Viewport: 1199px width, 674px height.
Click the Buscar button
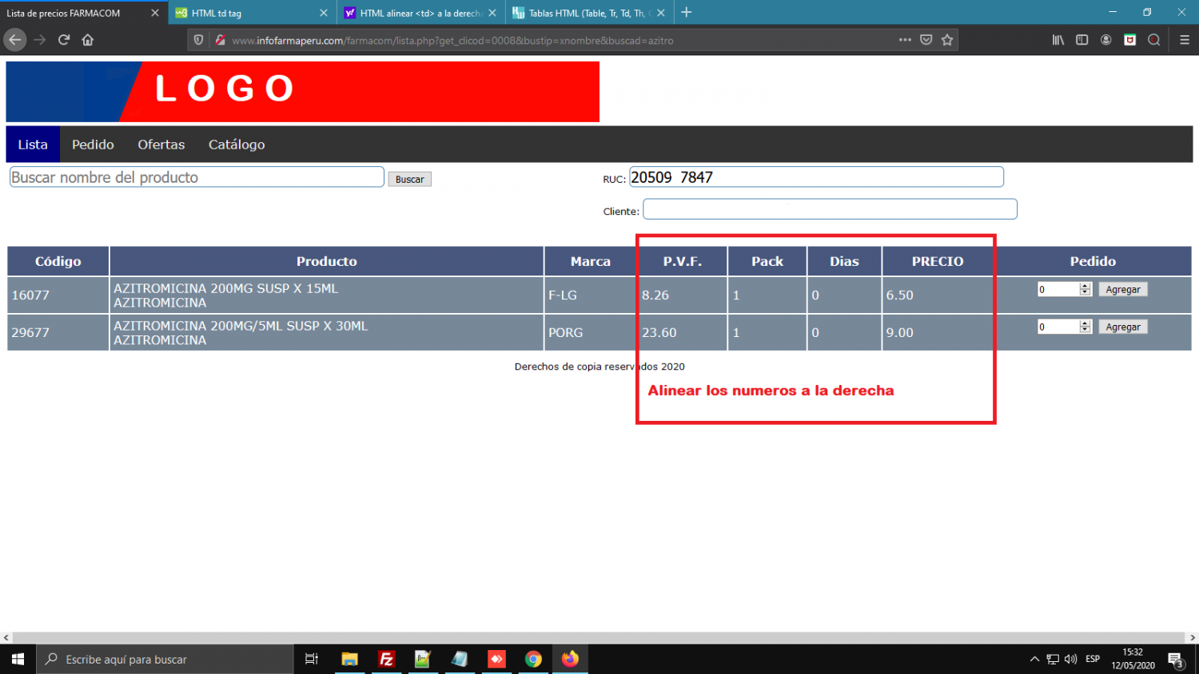click(x=410, y=180)
